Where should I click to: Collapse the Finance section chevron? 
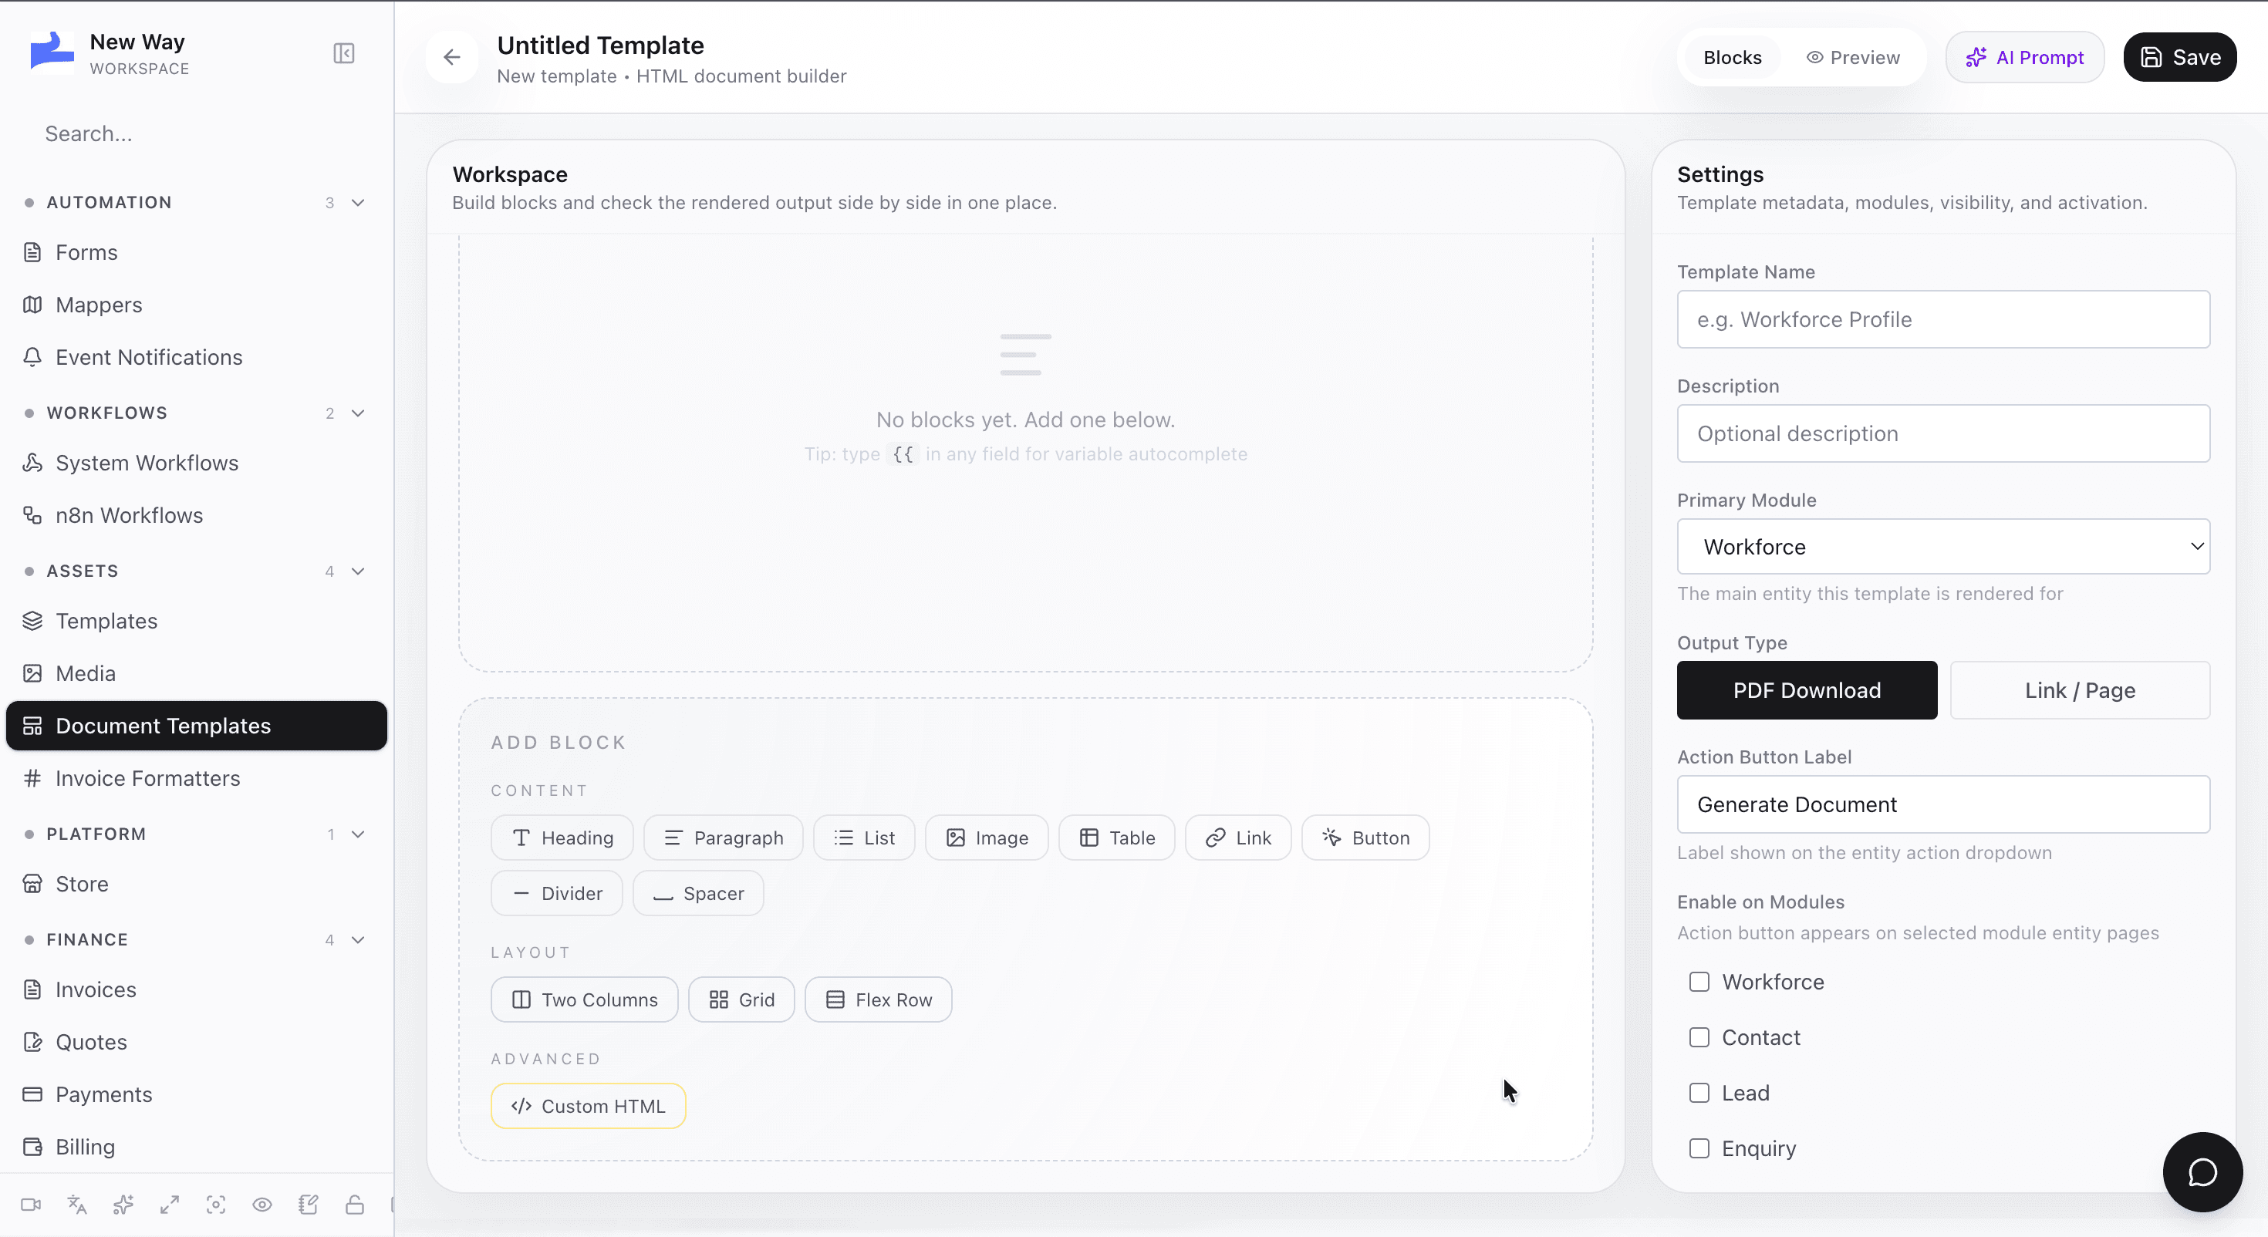pyautogui.click(x=359, y=939)
